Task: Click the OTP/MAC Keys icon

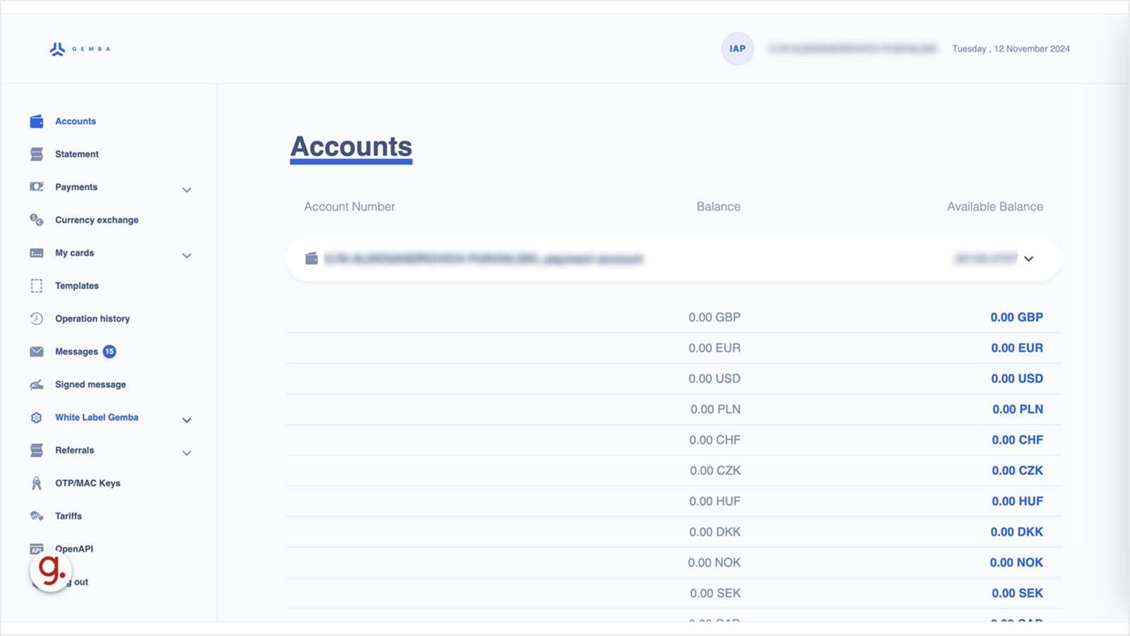Action: [37, 483]
